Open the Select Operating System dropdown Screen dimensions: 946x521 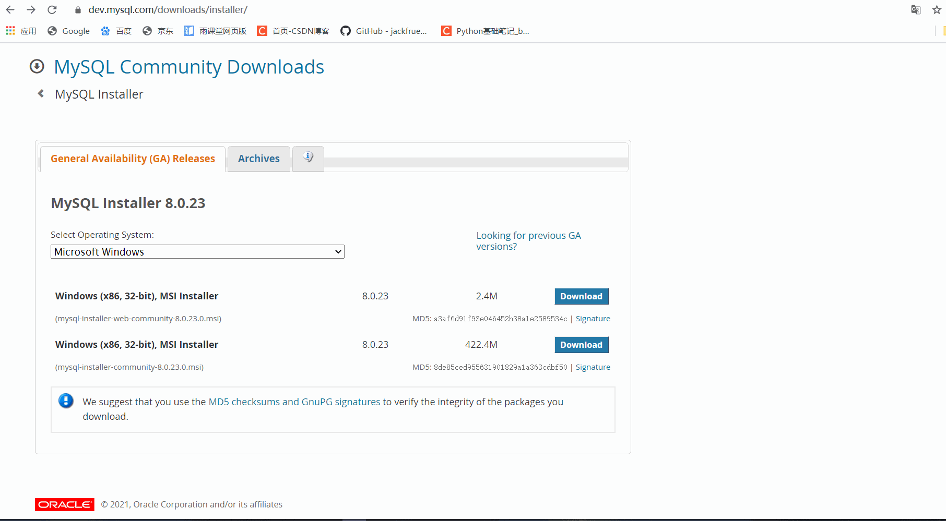[197, 252]
